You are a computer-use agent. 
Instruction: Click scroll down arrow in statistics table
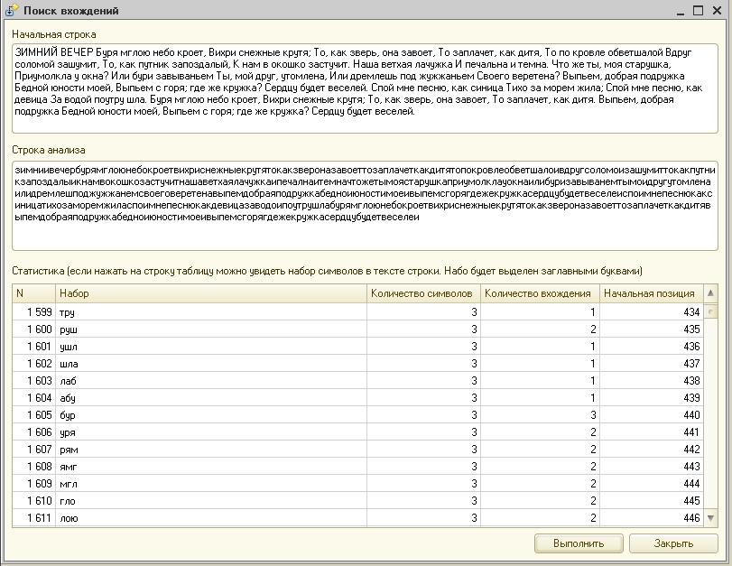click(x=710, y=518)
